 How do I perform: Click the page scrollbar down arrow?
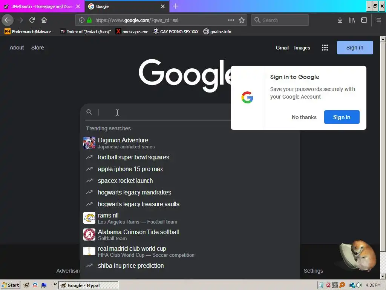click(383, 276)
